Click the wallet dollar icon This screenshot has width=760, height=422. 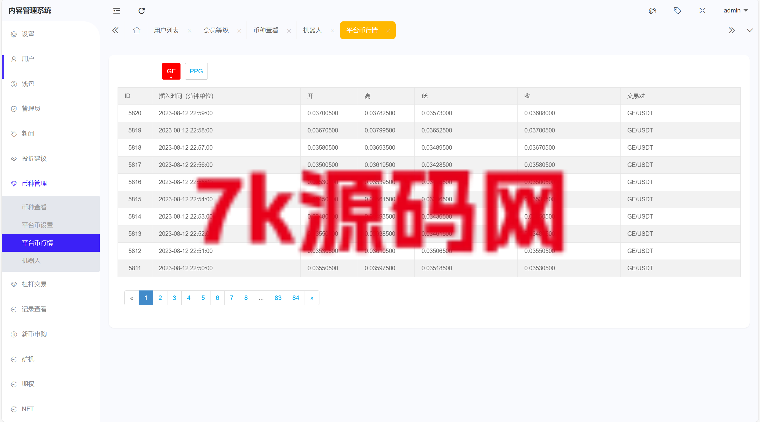[x=14, y=84]
